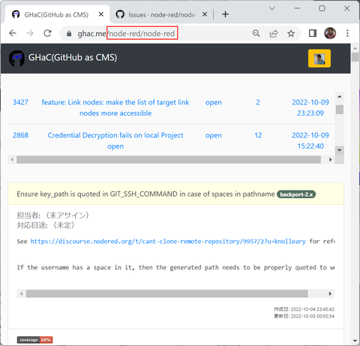This screenshot has height=346, width=360.
Task: Click the date 2022-10-09 15:22:40
Action: 310,140
